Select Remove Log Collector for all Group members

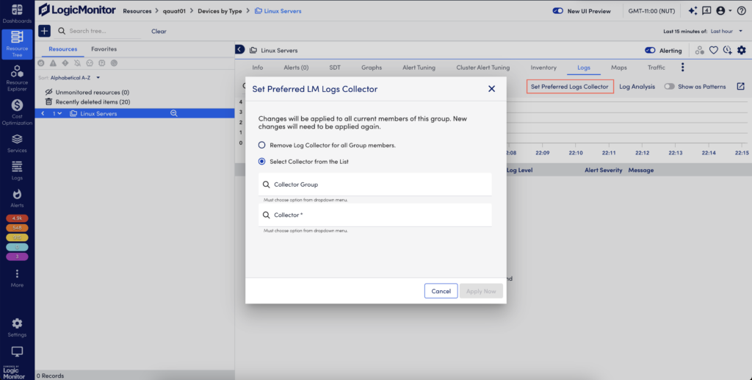pyautogui.click(x=262, y=146)
